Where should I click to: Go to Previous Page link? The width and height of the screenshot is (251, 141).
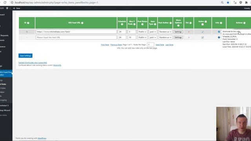pos(116,45)
